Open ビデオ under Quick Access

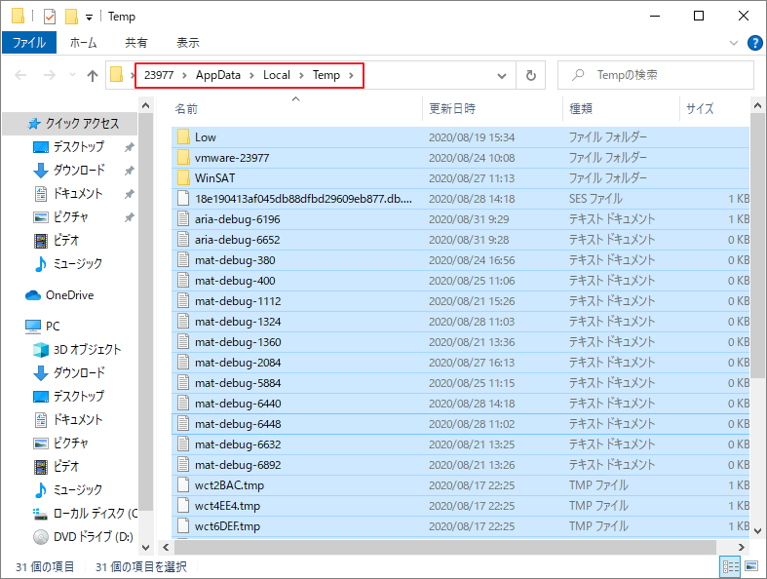(x=66, y=241)
